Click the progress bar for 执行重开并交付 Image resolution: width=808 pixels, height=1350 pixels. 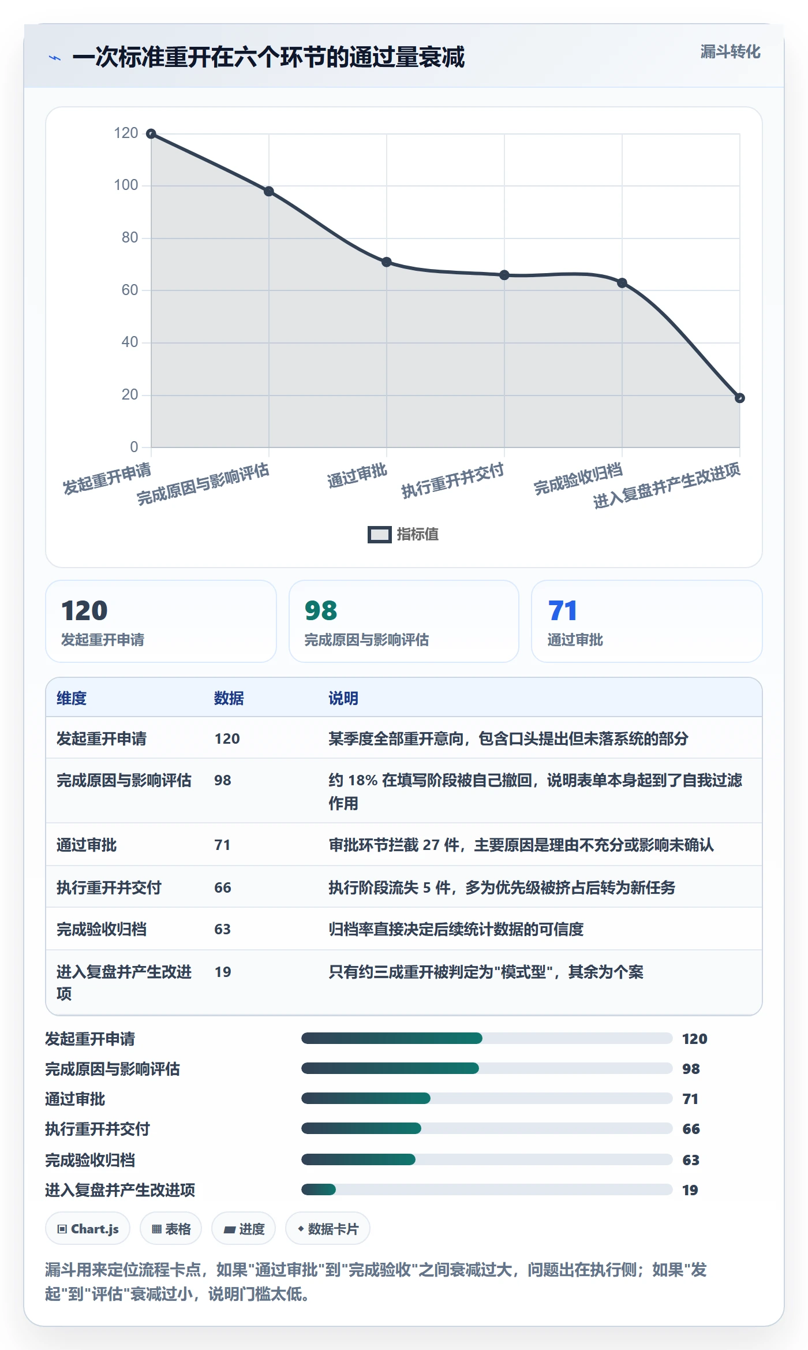pyautogui.click(x=487, y=1128)
